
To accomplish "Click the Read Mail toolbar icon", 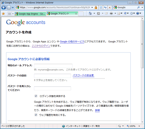I will [x=106, y=14].
